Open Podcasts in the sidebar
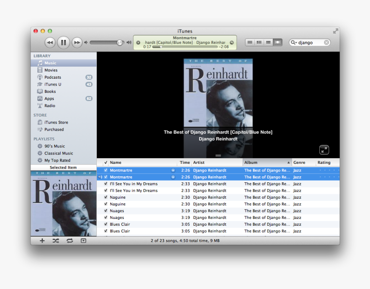370x289 pixels. [64, 77]
